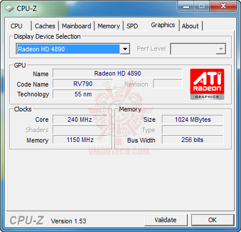Click the Version 1.53 label

coord(69,221)
